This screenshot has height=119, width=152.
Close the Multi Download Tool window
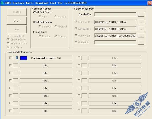(x=149, y=3)
